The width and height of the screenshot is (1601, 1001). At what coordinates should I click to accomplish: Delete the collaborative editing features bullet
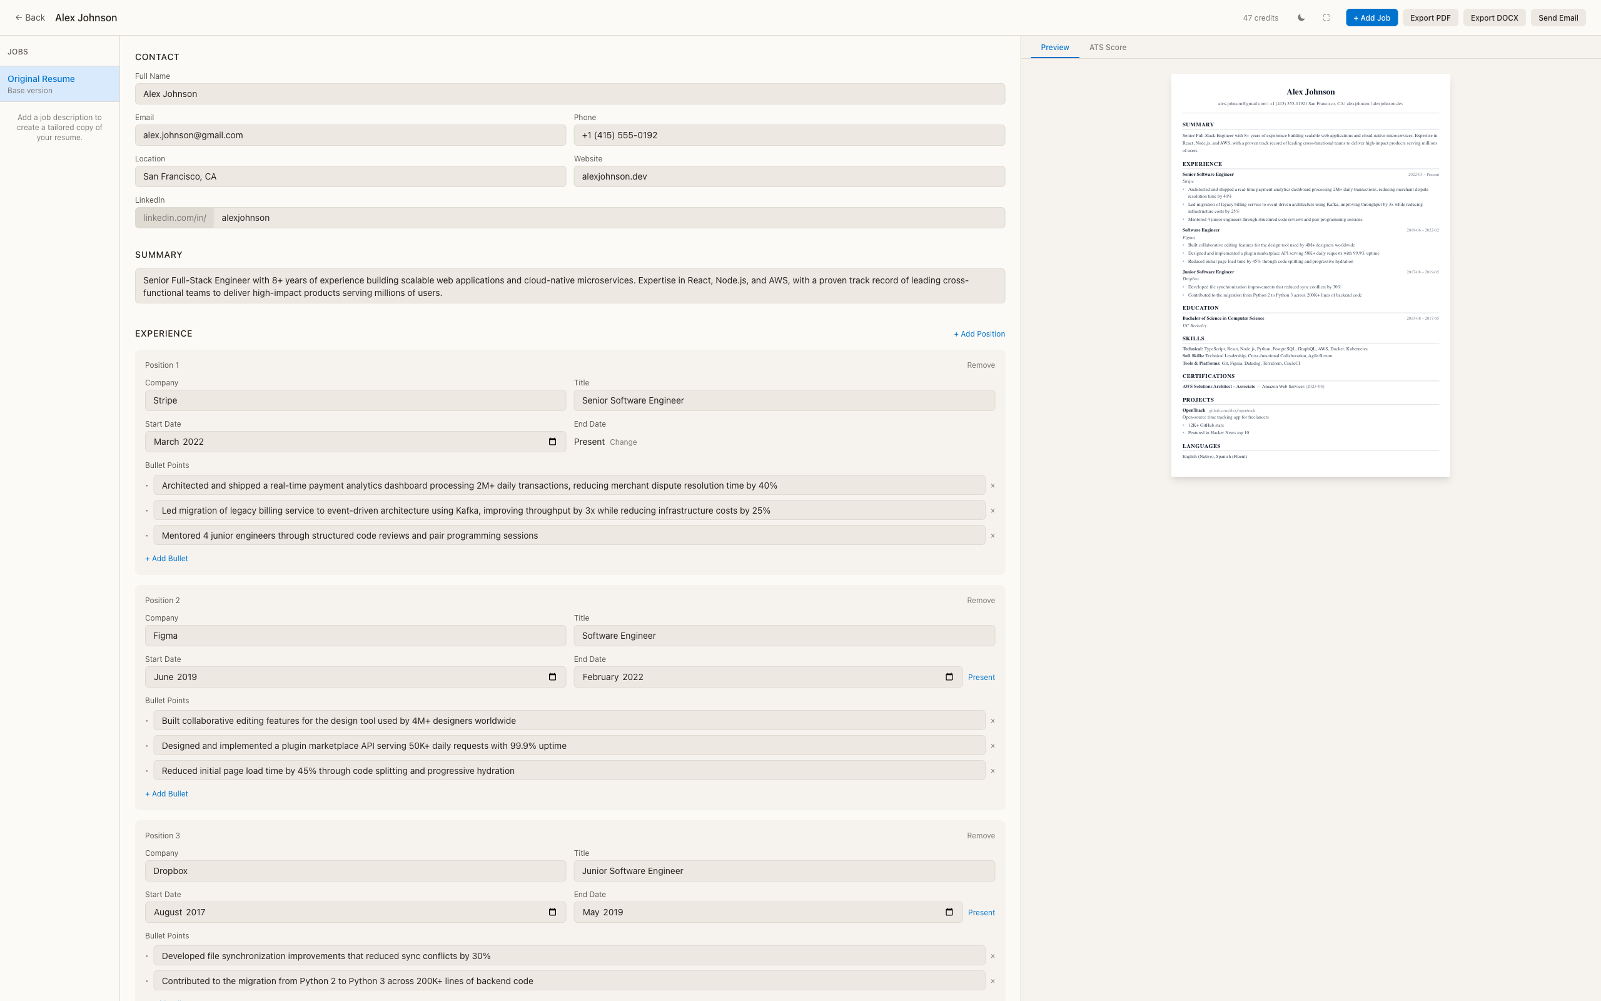point(992,721)
